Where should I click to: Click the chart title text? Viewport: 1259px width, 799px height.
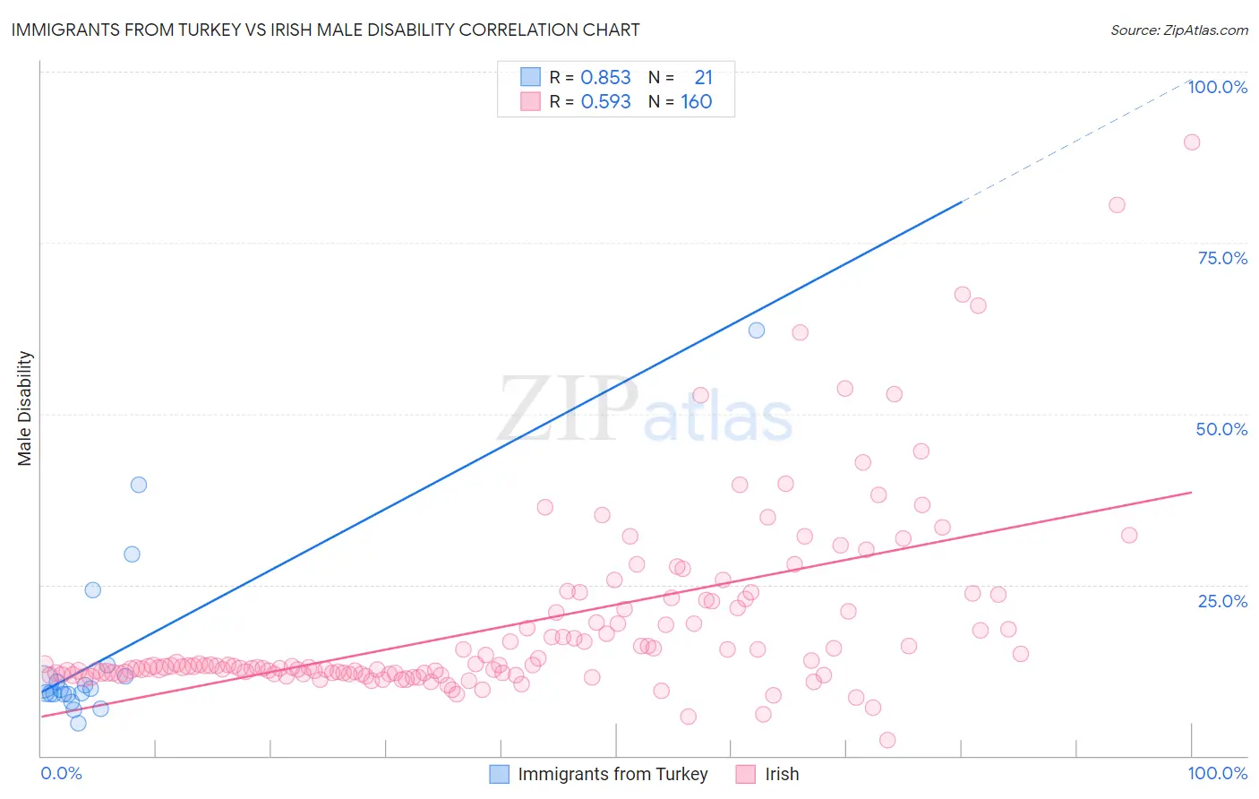tap(325, 30)
